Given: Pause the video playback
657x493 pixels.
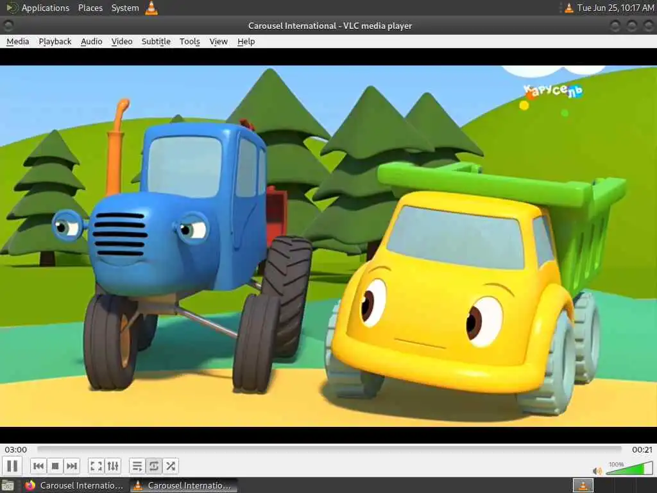Looking at the screenshot, I should (12, 466).
